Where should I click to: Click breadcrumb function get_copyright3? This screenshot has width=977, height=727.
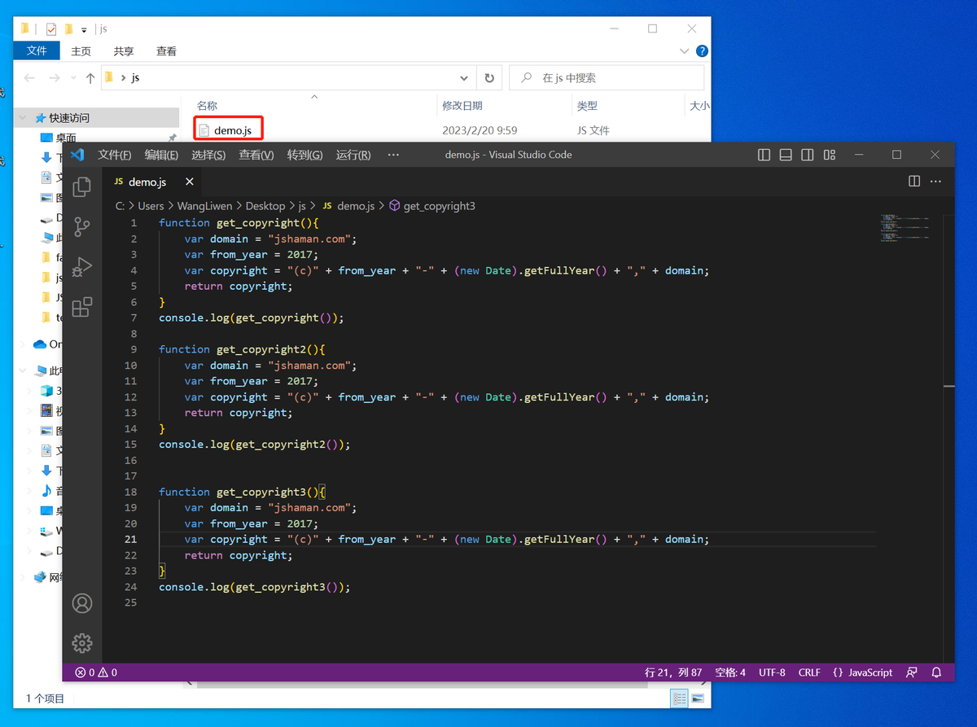(432, 206)
